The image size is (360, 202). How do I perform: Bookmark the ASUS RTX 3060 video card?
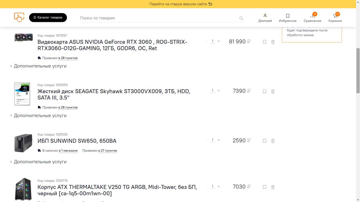click(264, 42)
